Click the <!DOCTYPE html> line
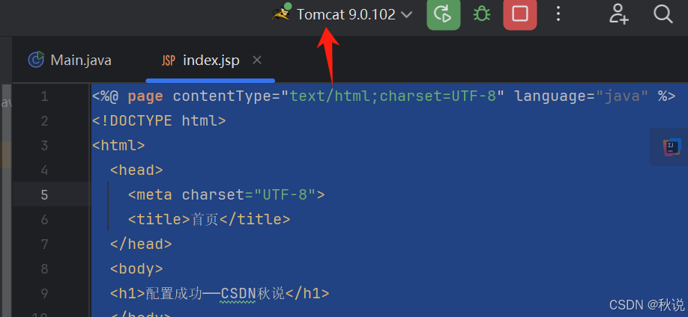The height and width of the screenshot is (317, 688). tap(159, 120)
